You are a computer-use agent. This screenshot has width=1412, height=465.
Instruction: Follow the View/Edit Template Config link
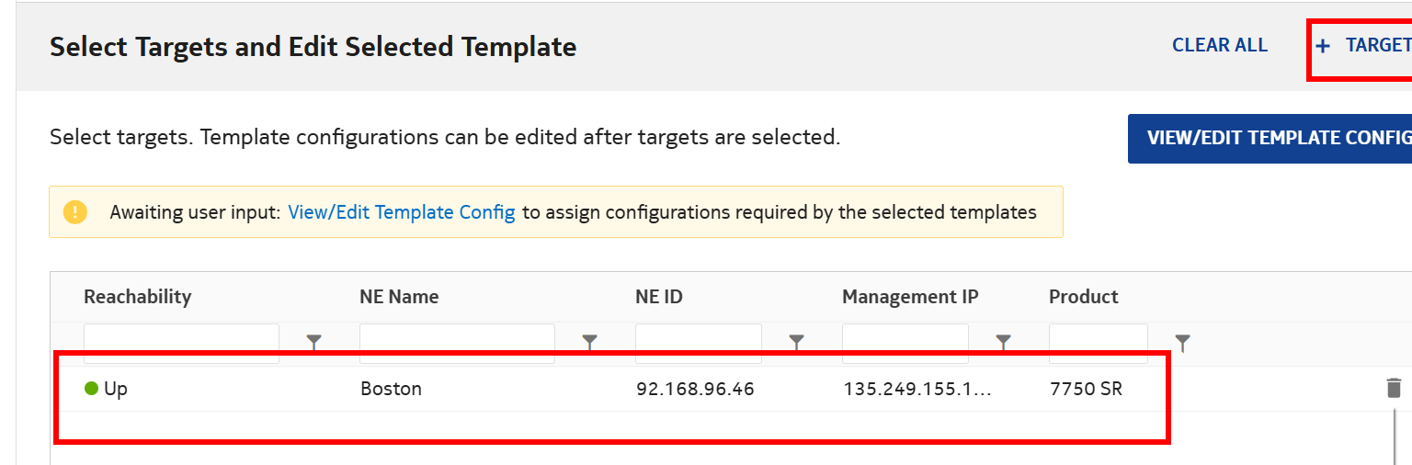402,212
